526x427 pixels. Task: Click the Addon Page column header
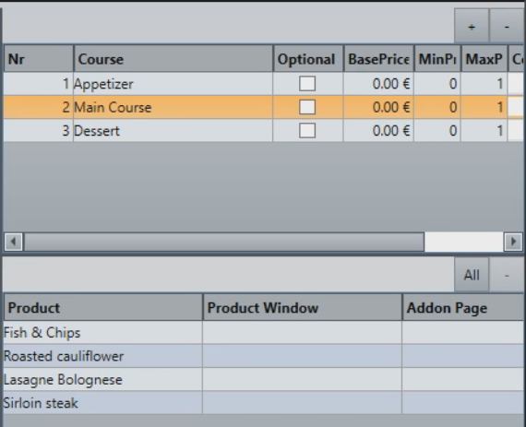click(463, 308)
